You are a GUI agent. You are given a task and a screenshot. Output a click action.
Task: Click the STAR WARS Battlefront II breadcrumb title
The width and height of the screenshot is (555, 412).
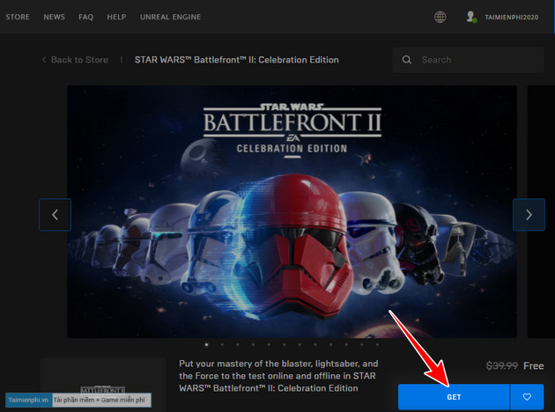coord(236,60)
